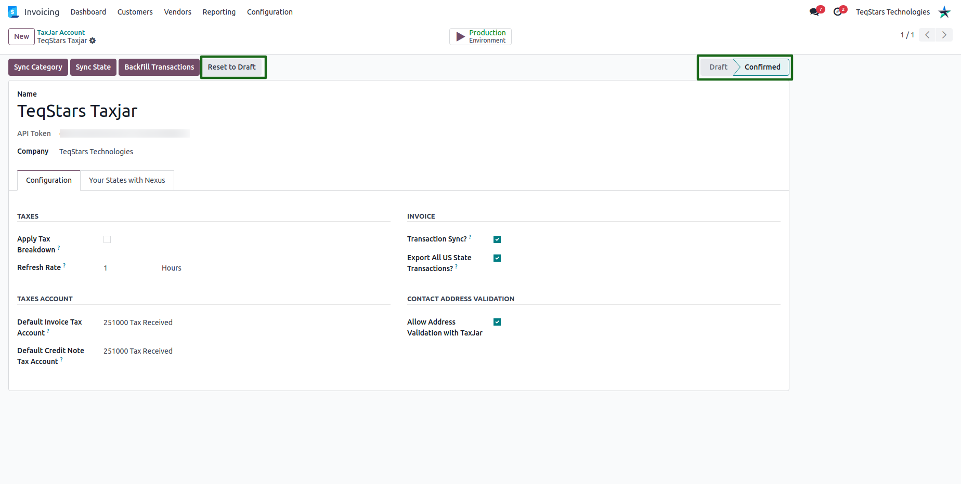This screenshot has height=484, width=961.
Task: Toggle the Transaction Sync checkbox
Action: (497, 239)
